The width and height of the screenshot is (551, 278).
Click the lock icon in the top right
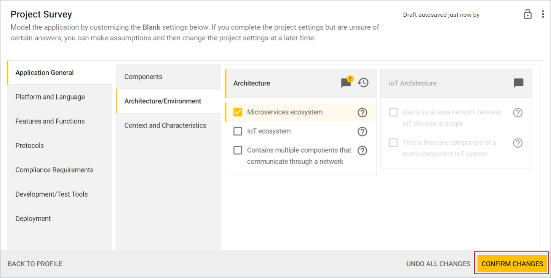click(x=528, y=14)
